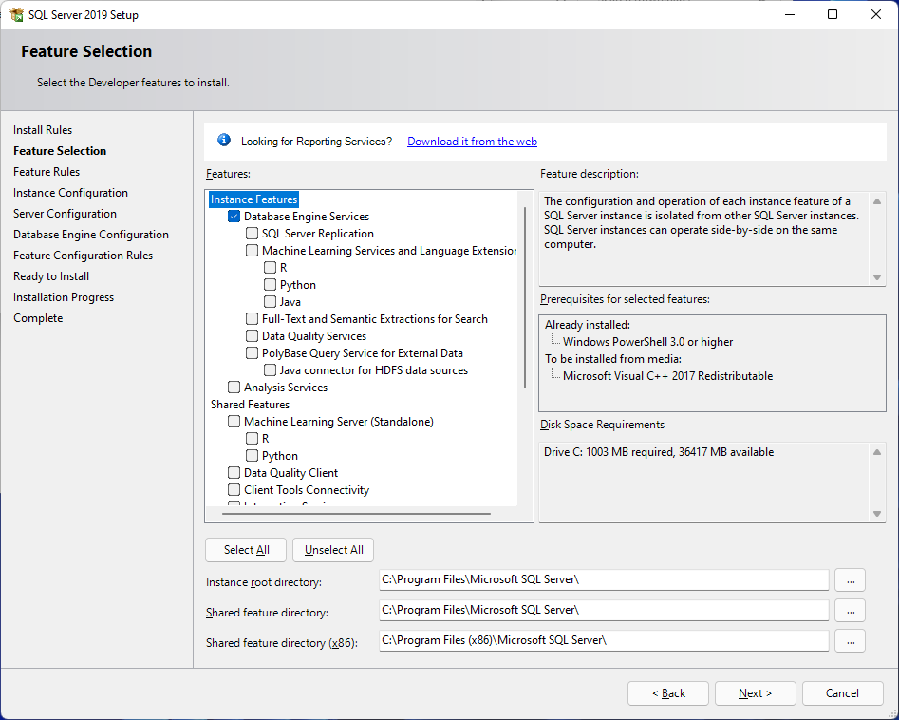Cancel the SQL Server setup
Screen dimensions: 899x720
coord(842,693)
